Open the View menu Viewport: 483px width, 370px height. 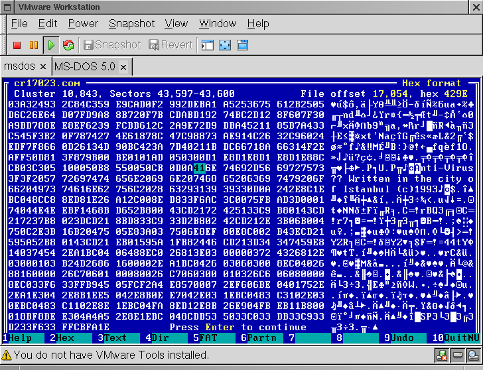click(176, 24)
